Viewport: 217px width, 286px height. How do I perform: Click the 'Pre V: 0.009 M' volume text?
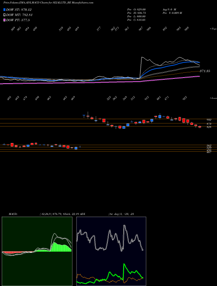(x=172, y=13)
